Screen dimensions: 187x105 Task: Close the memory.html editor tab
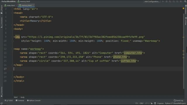(33, 5)
